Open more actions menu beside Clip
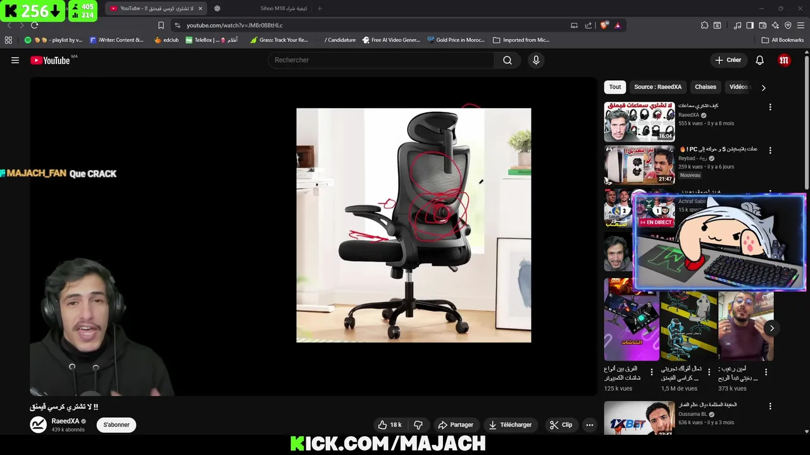Viewport: 810px width, 455px height. point(590,425)
